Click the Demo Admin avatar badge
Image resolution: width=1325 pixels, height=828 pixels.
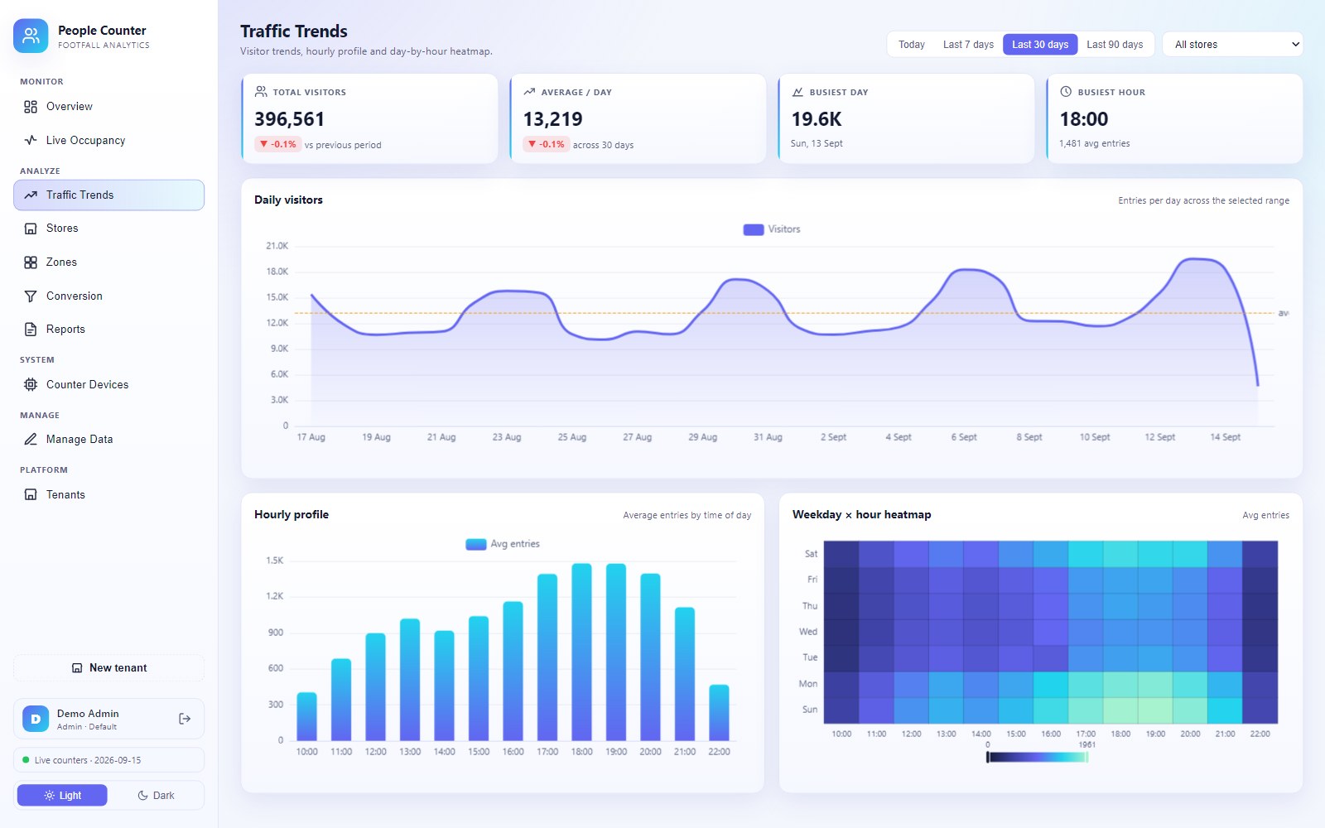(x=36, y=719)
